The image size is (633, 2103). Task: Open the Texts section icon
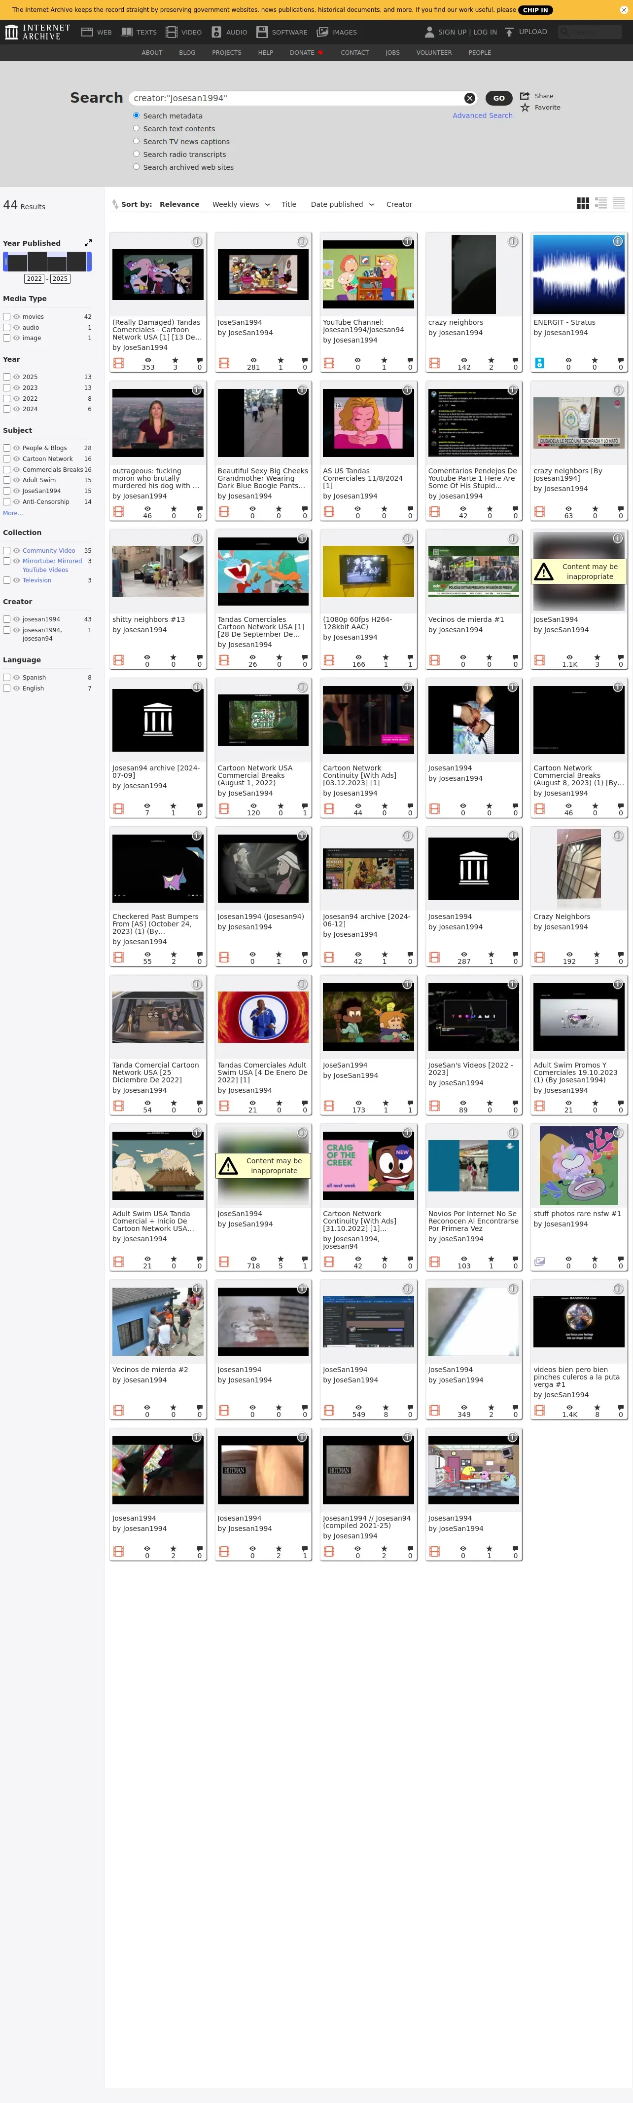(126, 32)
